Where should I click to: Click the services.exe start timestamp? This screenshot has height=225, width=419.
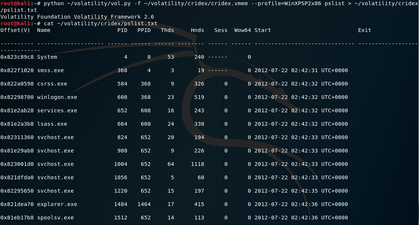pyautogui.click(x=301, y=110)
